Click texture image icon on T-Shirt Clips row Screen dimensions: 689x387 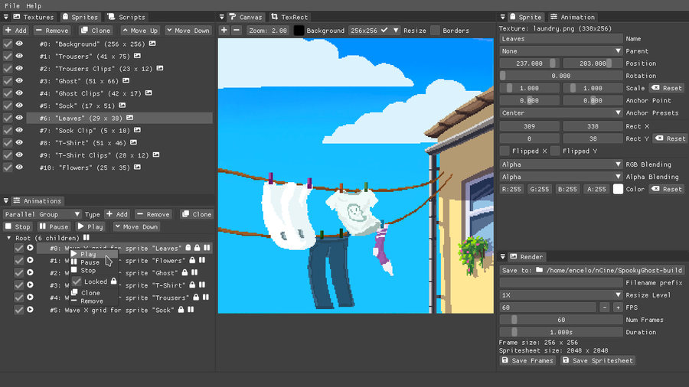click(x=156, y=154)
